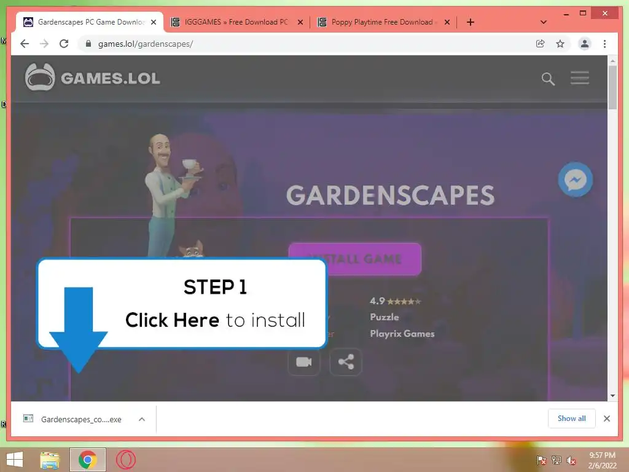Screen dimensions: 629x472
Task: Maximize the Chrome window
Action: pos(583,14)
